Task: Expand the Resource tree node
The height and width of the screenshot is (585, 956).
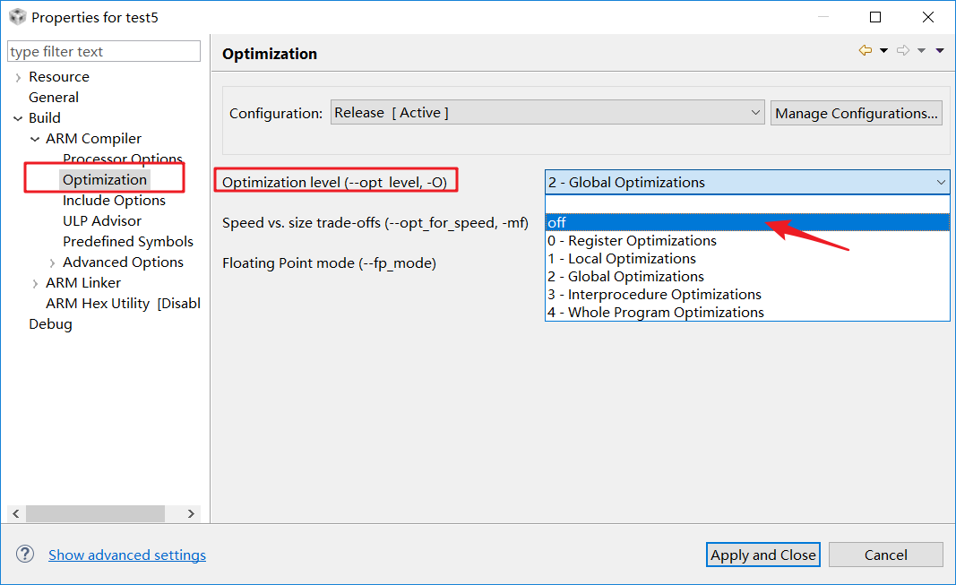Action: (18, 77)
